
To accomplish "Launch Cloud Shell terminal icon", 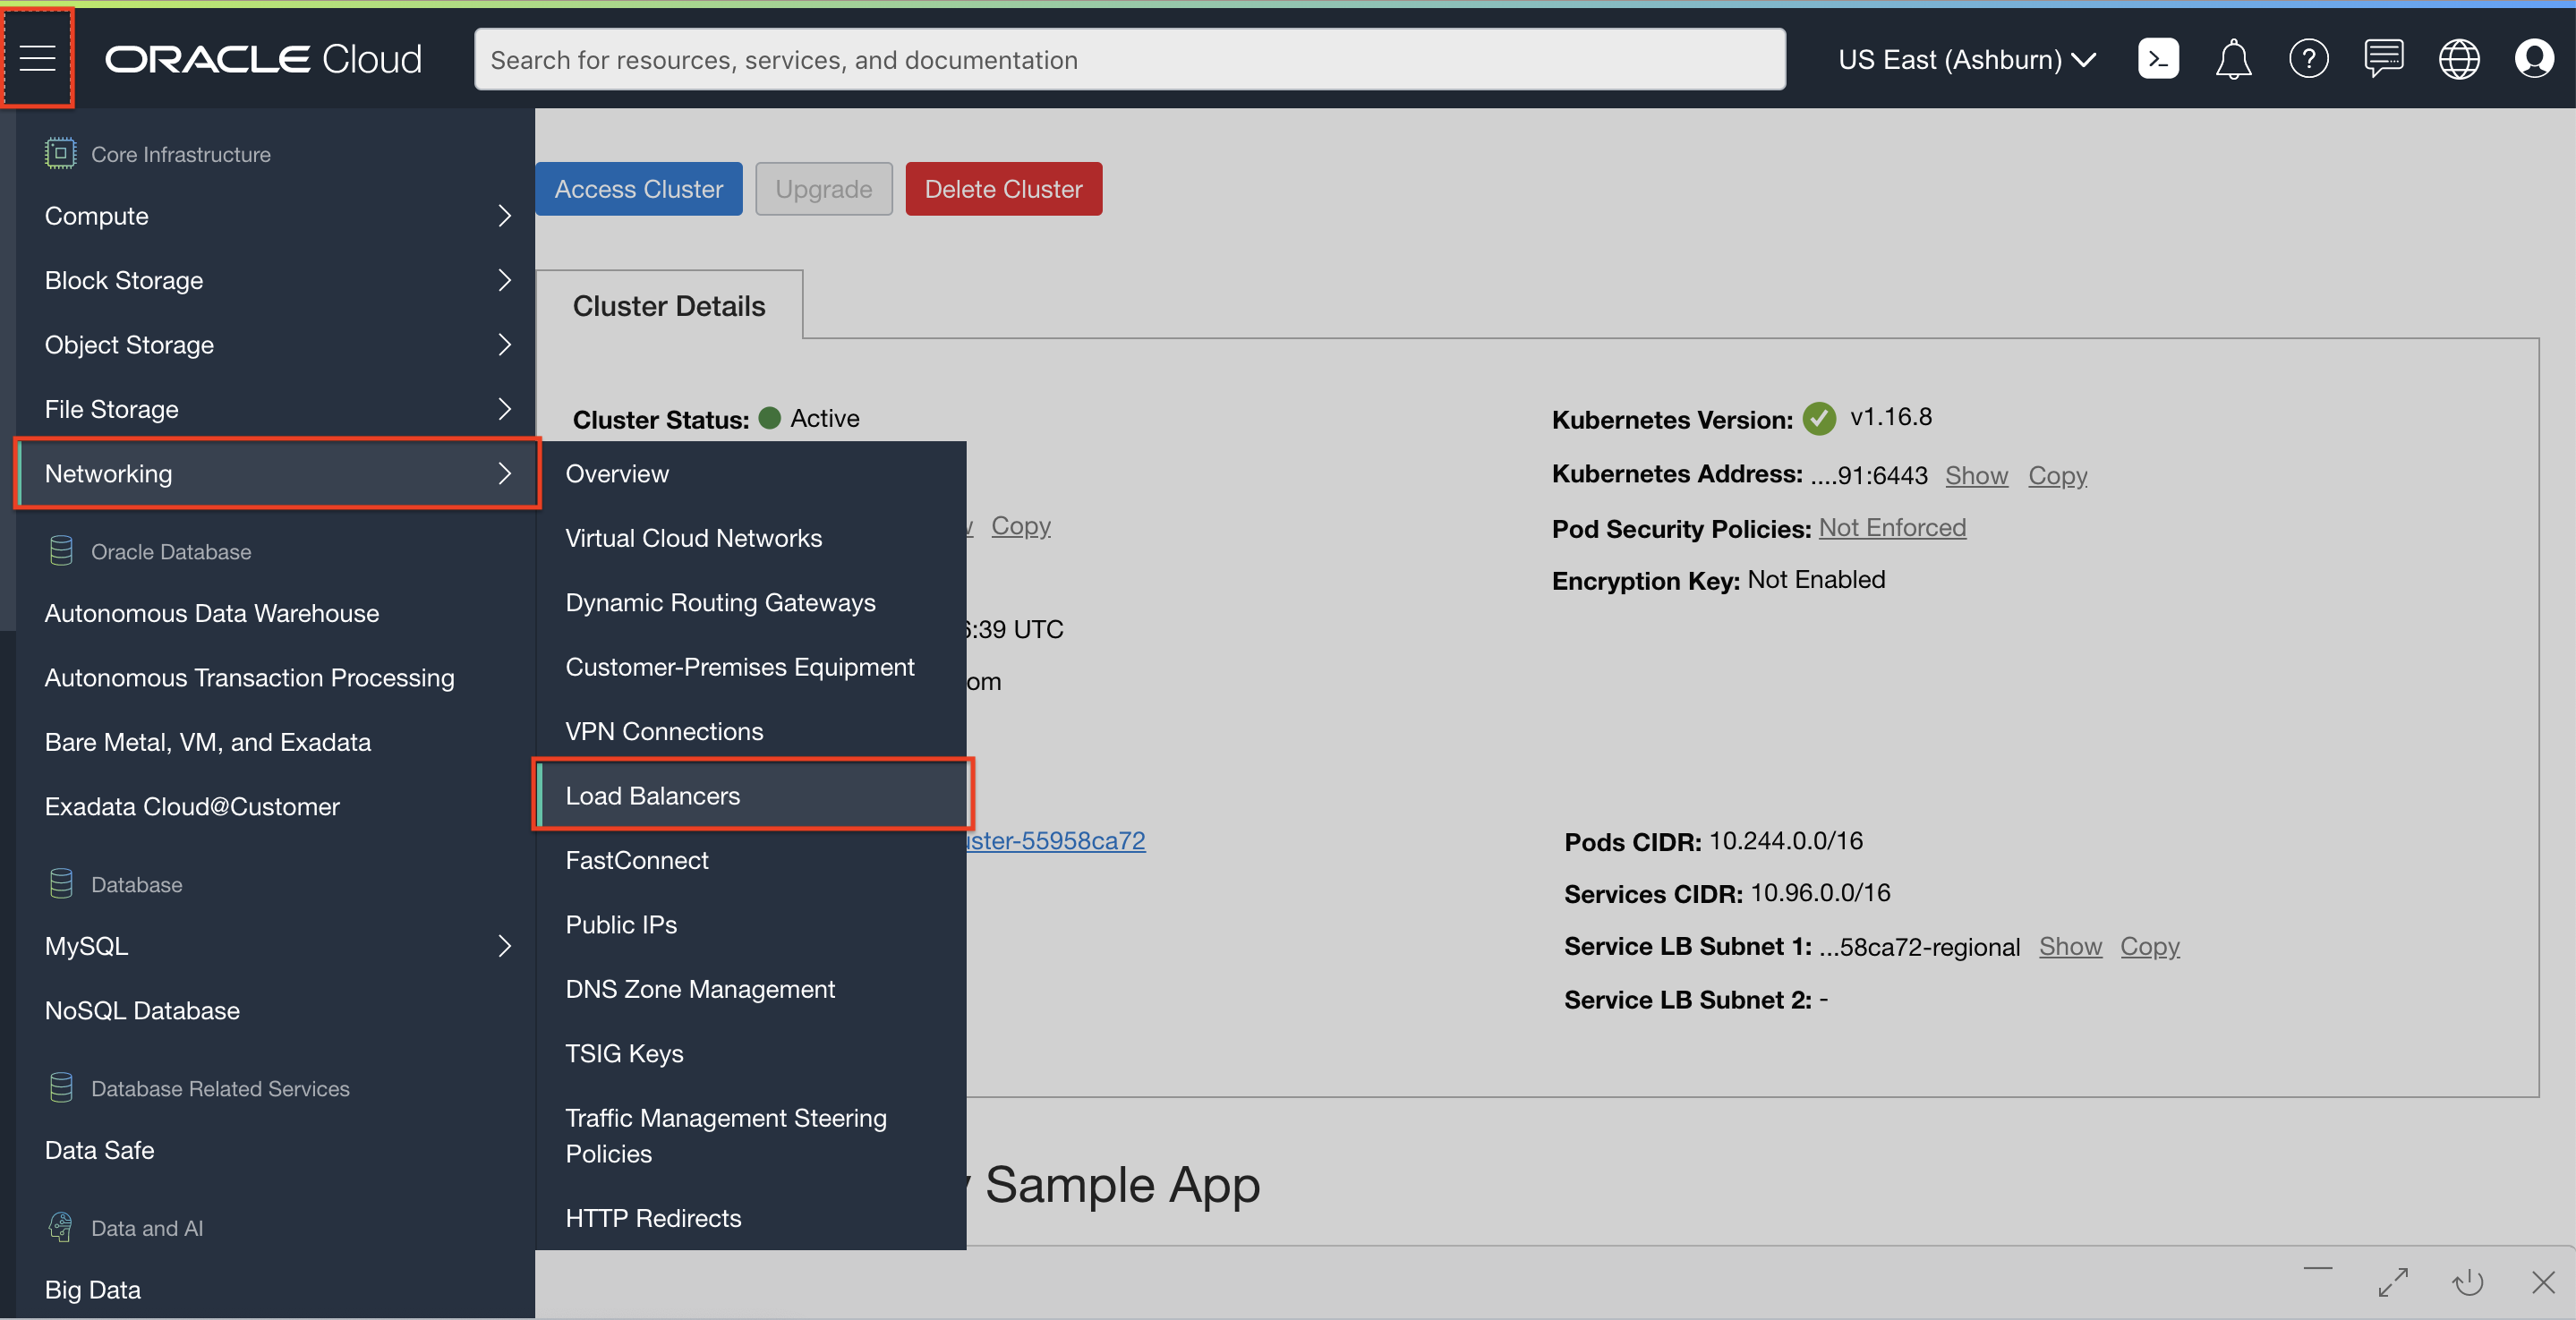I will [2157, 59].
